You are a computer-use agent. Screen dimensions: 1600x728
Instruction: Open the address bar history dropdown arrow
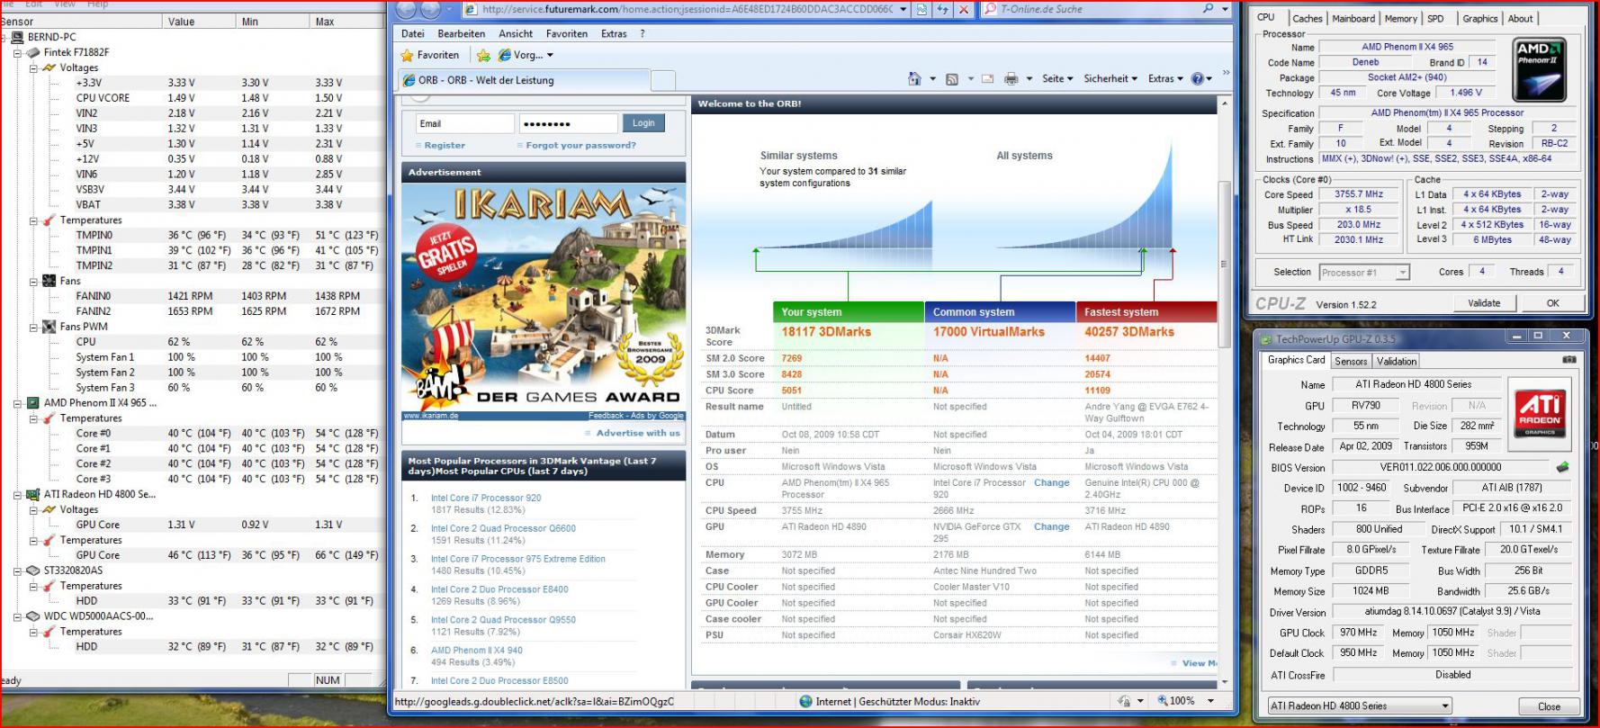pos(903,10)
